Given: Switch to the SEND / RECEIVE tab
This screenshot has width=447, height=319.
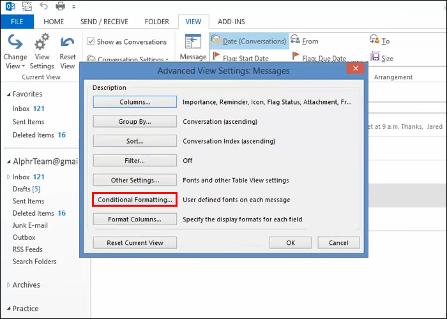Looking at the screenshot, I should 104,22.
